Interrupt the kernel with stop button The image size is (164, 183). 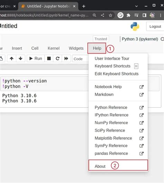coord(49,58)
